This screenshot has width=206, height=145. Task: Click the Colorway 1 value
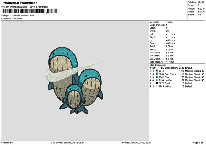pyautogui.click(x=18, y=18)
